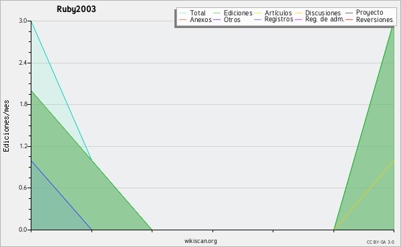Image resolution: width=401 pixels, height=247 pixels.
Task: Click the Discusiones legend label
Action: (323, 13)
